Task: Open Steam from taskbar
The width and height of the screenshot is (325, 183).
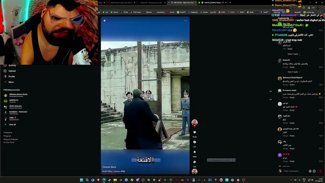Action: (109, 180)
